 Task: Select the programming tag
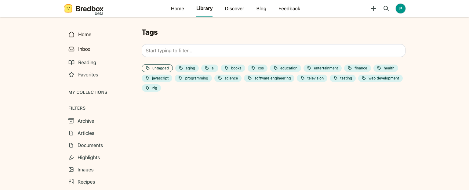coord(193,78)
